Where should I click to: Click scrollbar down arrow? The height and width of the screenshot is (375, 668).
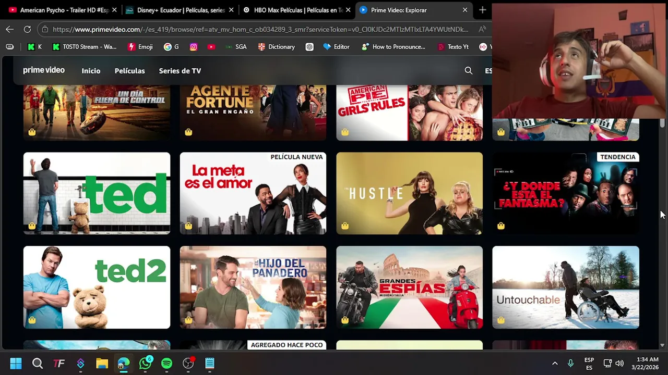coord(662,345)
